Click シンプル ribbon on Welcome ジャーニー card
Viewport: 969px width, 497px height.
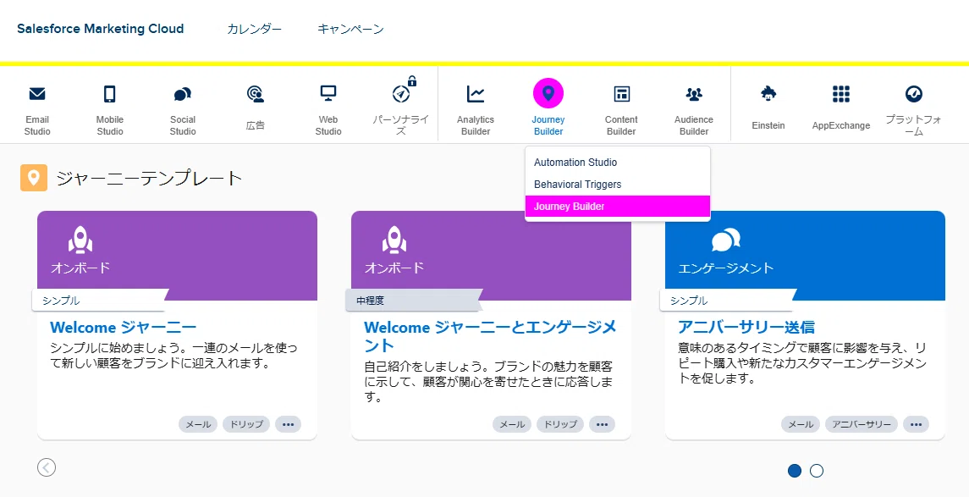pos(99,301)
